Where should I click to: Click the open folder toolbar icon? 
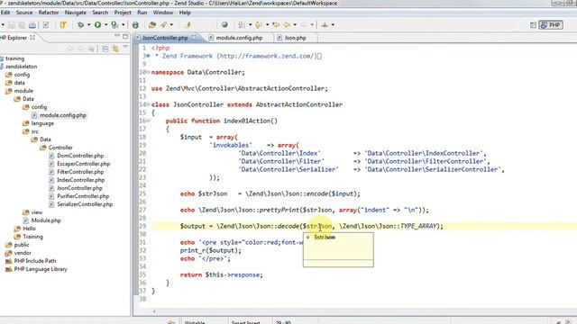pyautogui.click(x=152, y=25)
